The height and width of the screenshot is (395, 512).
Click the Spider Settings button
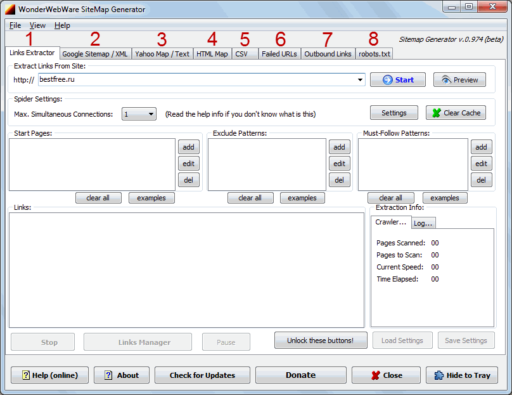click(394, 113)
